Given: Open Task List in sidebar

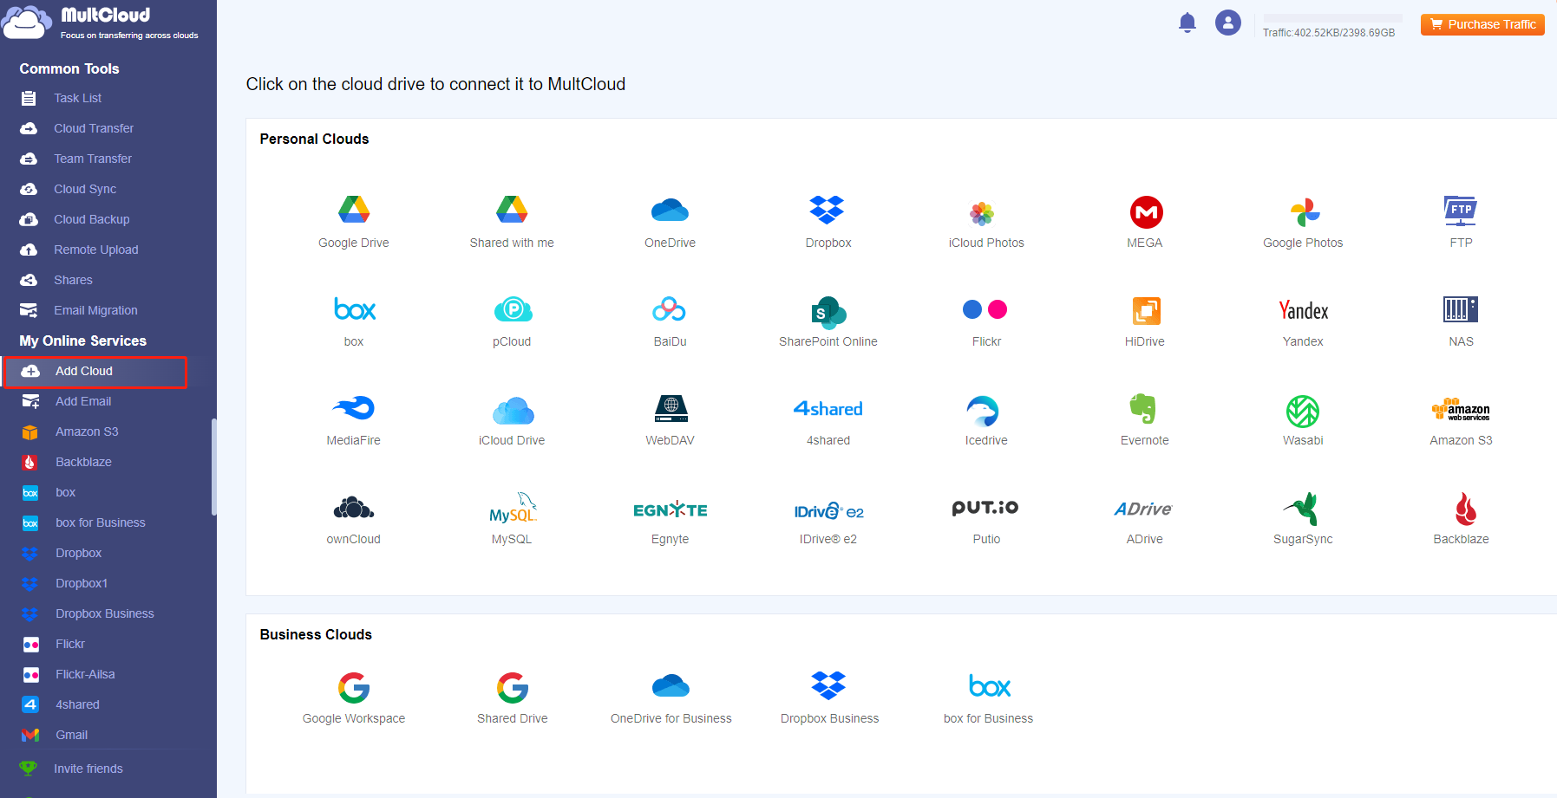Looking at the screenshot, I should [x=78, y=98].
